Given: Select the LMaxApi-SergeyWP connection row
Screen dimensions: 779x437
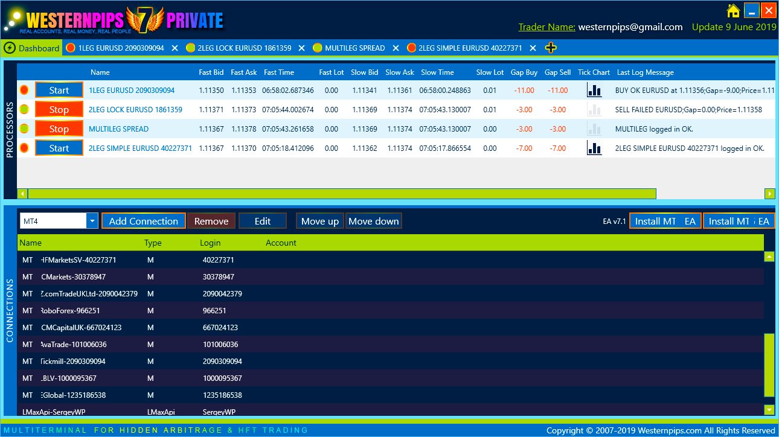Looking at the screenshot, I should (x=391, y=410).
